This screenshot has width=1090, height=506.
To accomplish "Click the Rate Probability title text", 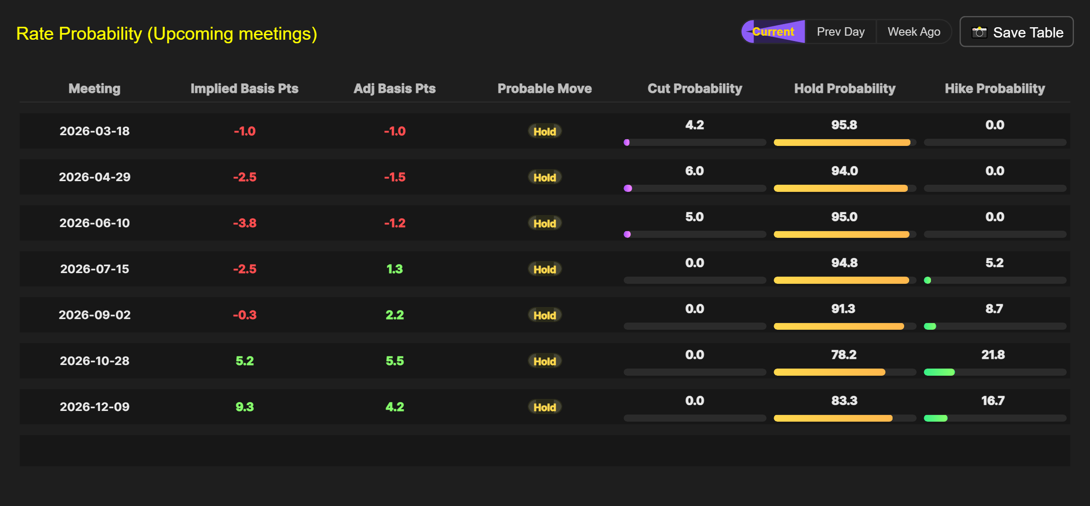I will (167, 34).
